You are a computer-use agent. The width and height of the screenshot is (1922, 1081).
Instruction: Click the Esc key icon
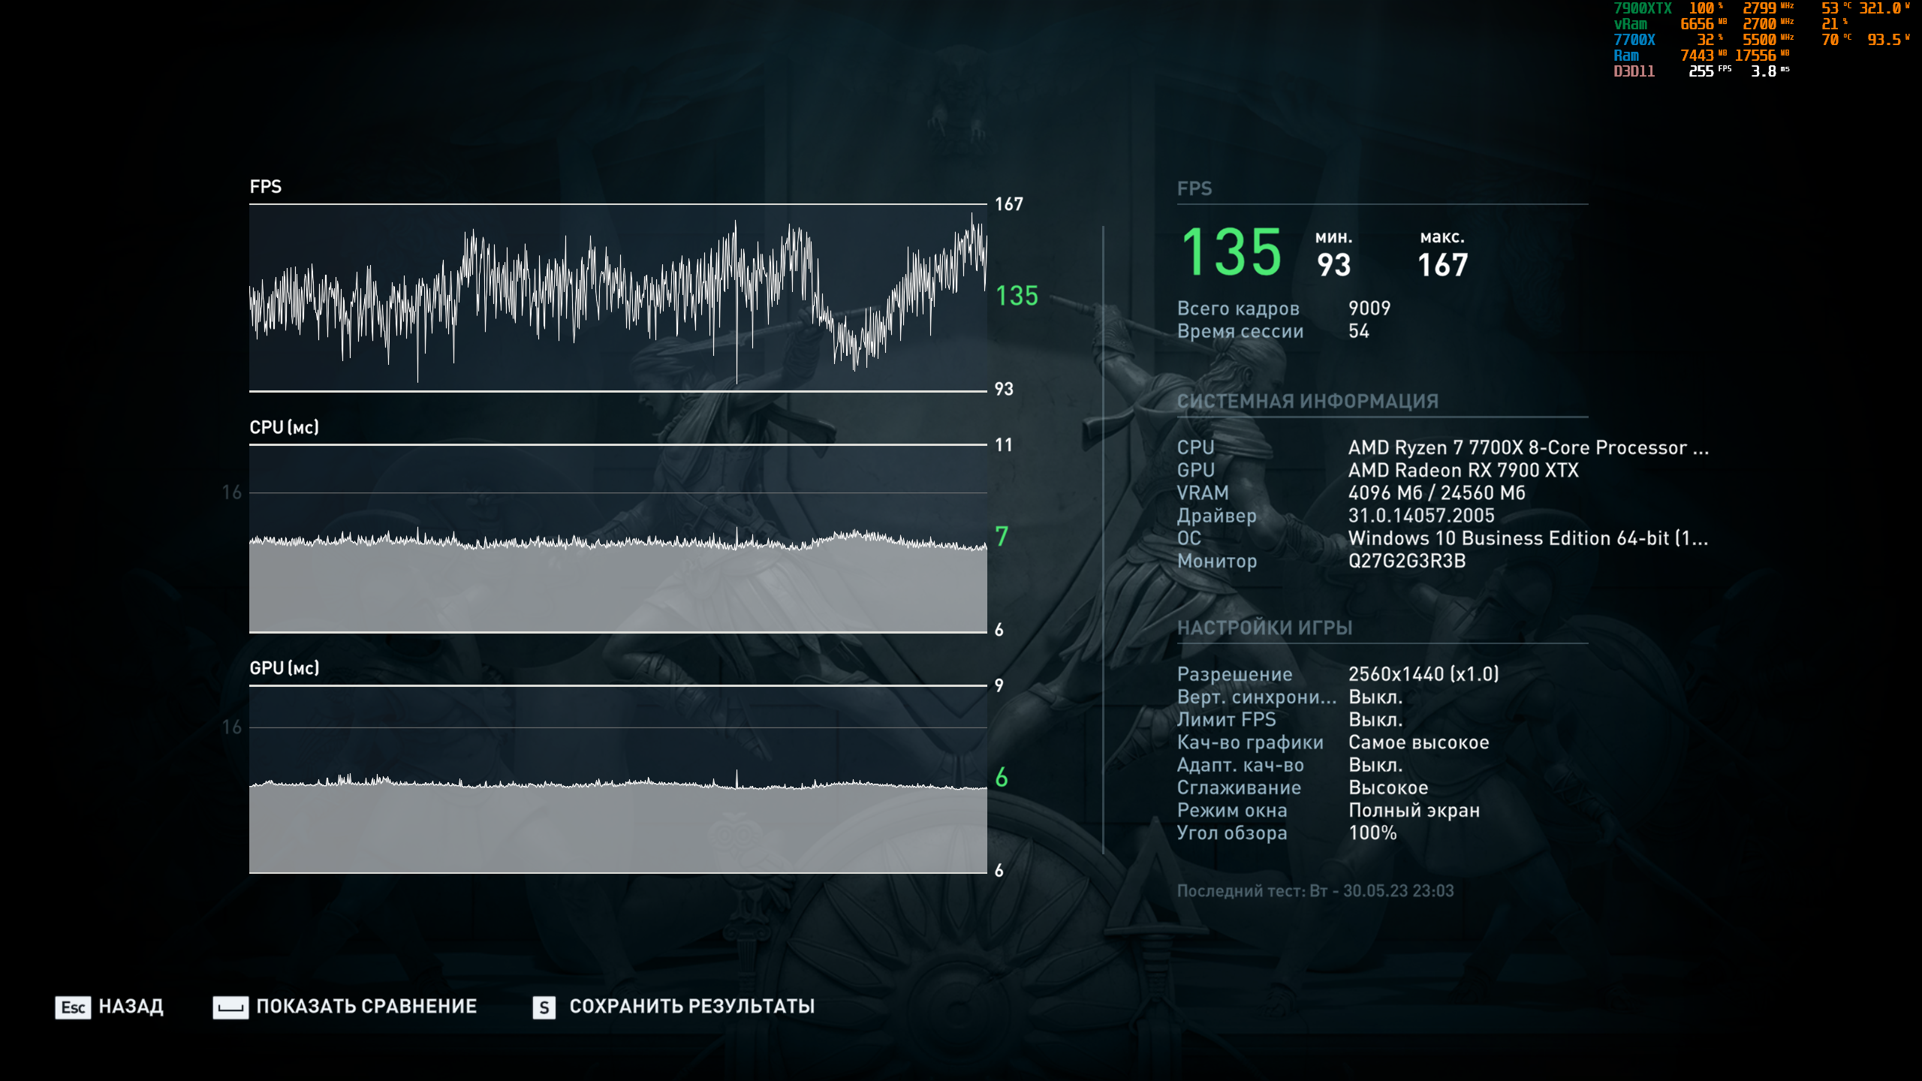click(x=73, y=1007)
